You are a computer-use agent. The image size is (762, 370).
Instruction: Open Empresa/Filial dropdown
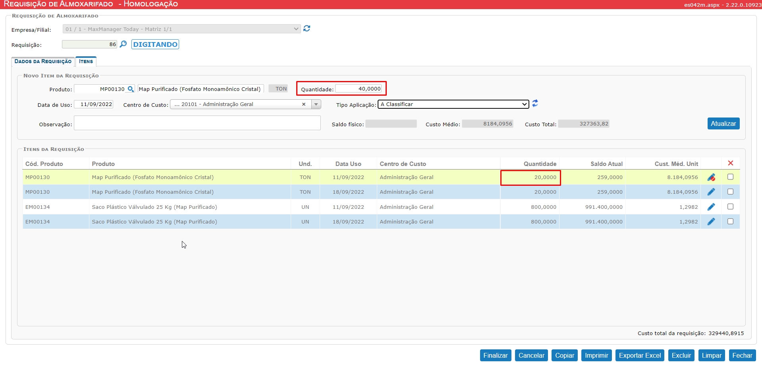tap(181, 29)
